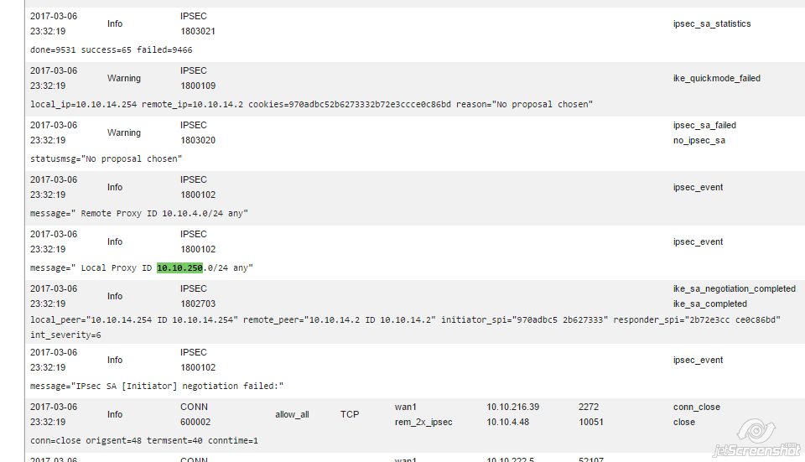Select the ipsec_sa_failed event text
Screen dimensions: 805x462
pos(704,125)
